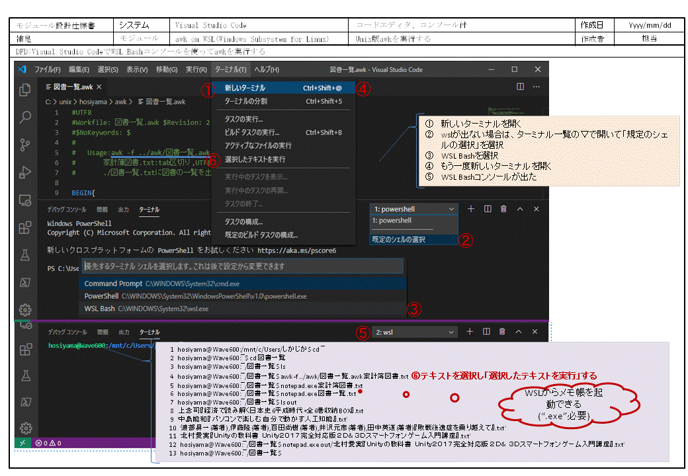Click the console icon beside the wsl terminal output

(25, 402)
